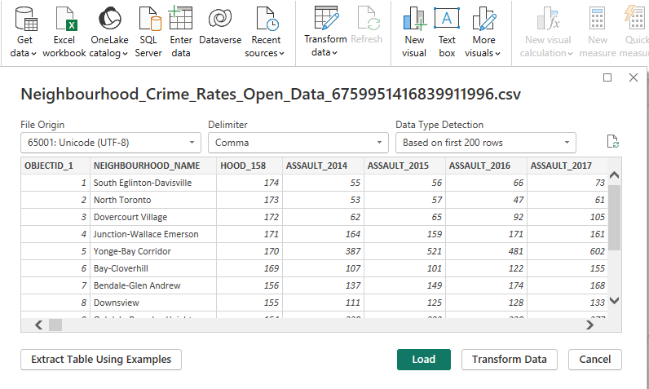Click the horizontal scrollbar right arrow
Viewport: 649px width, 389px height.
[590, 325]
